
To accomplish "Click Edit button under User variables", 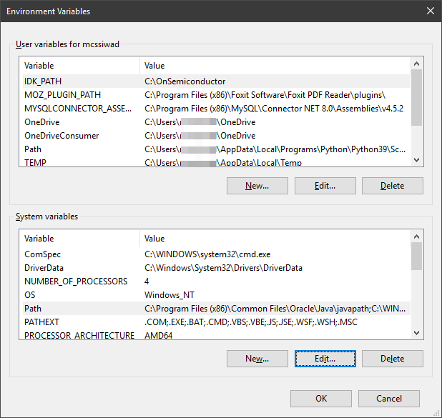I will tap(325, 186).
